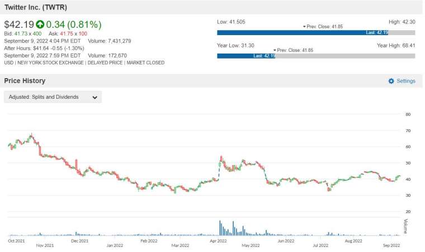Click the Settings gear icon
Image resolution: width=425 pixels, height=252 pixels.
[391, 81]
